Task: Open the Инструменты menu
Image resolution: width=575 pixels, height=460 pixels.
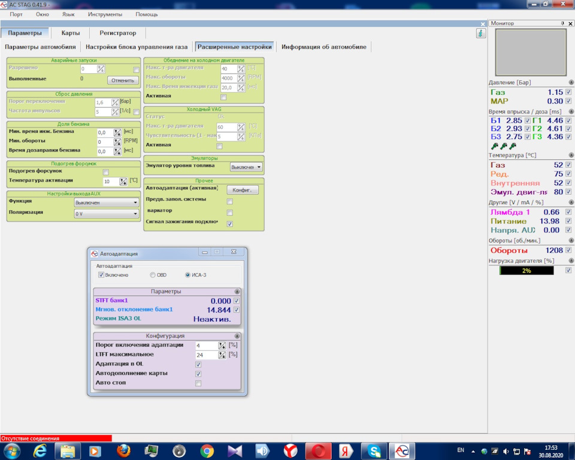Action: pos(105,14)
